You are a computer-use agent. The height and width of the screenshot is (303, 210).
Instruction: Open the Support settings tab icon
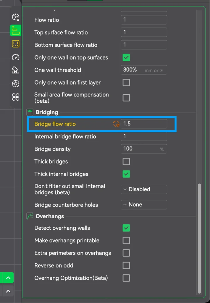tap(15, 70)
